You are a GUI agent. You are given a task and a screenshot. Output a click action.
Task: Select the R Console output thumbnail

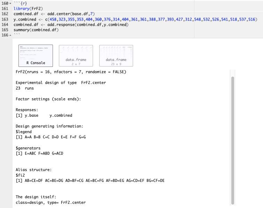click(x=36, y=56)
